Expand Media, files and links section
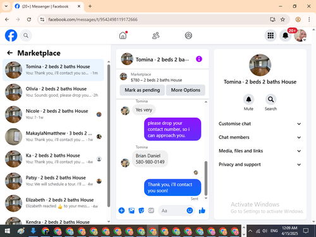316x237 pixels. [260, 151]
